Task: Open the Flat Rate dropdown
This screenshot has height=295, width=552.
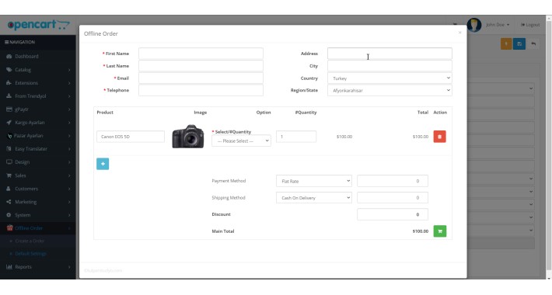Action: coord(313,181)
